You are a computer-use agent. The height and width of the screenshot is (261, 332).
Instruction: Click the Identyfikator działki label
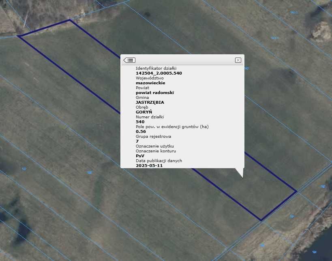tap(156, 68)
